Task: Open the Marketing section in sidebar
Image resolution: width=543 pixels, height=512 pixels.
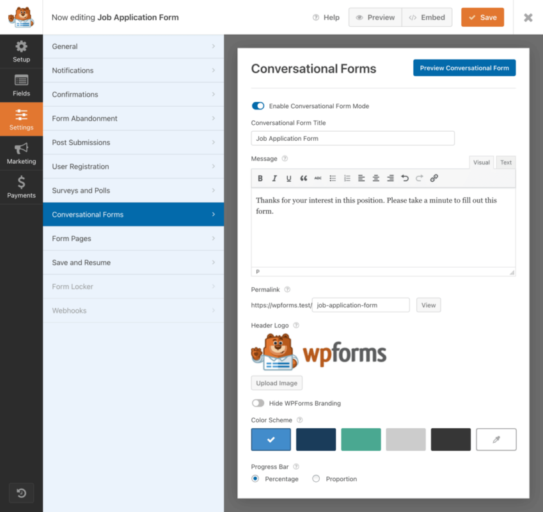Action: 21,154
